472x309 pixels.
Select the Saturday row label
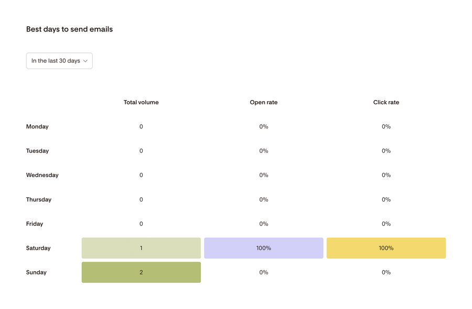point(38,248)
